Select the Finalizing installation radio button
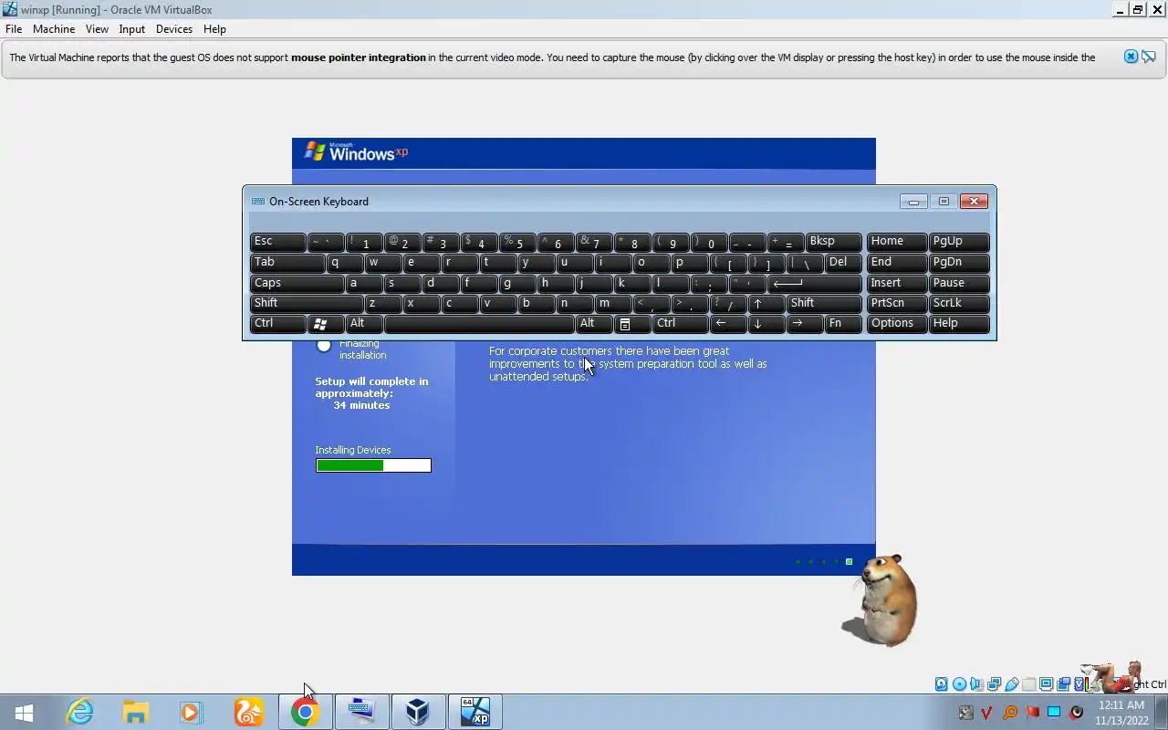Image resolution: width=1168 pixels, height=730 pixels. point(324,345)
